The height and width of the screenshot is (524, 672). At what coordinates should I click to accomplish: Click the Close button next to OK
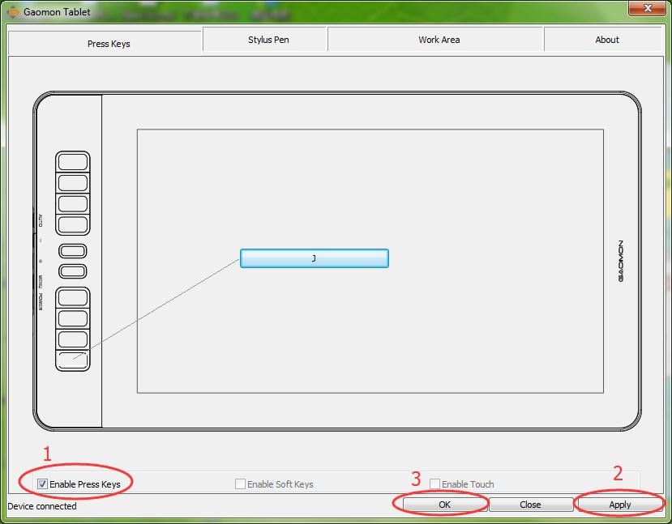pyautogui.click(x=531, y=505)
